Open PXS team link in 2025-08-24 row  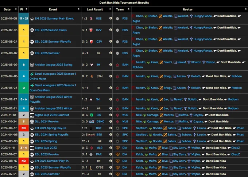[x=125, y=42]
